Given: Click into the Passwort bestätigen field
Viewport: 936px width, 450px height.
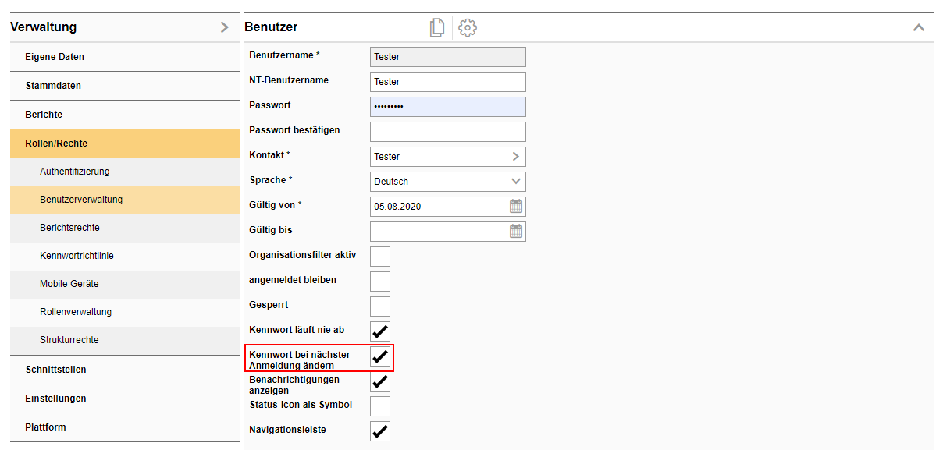Looking at the screenshot, I should (447, 132).
